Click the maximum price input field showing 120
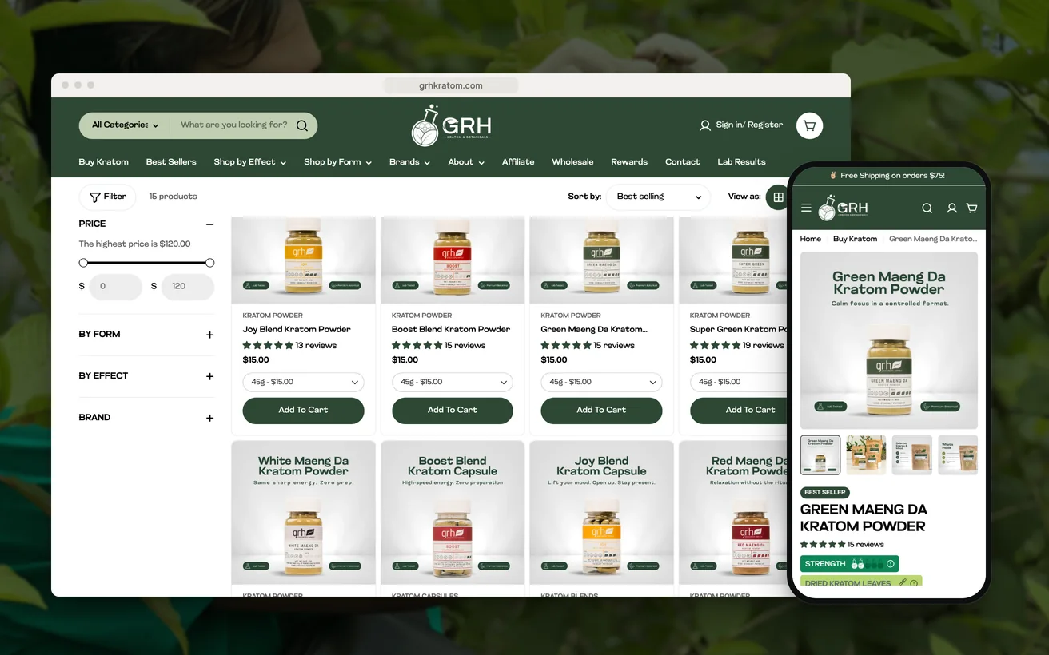1049x655 pixels. pos(187,287)
